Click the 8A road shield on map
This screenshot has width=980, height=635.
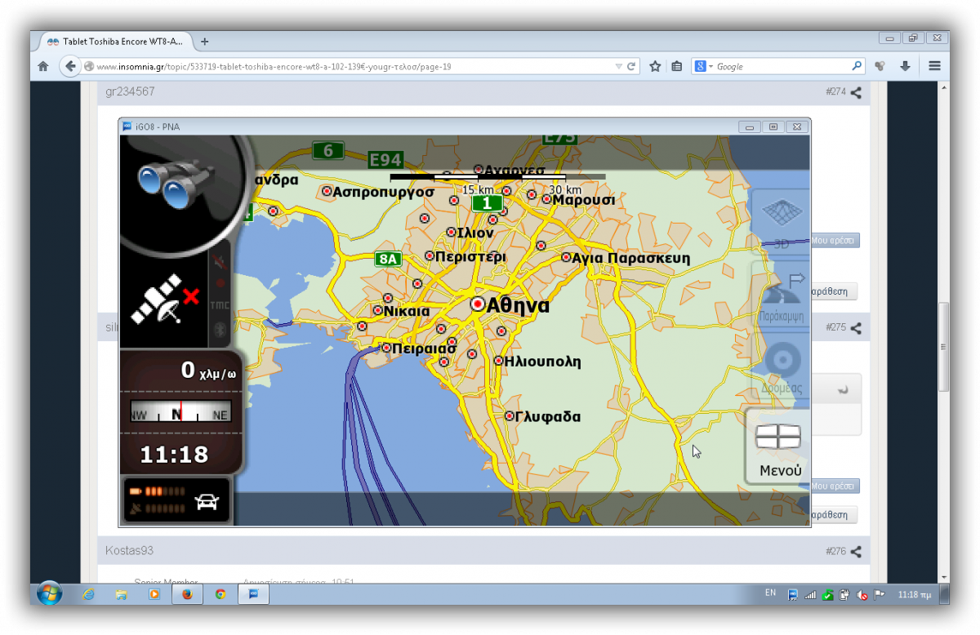(x=389, y=260)
